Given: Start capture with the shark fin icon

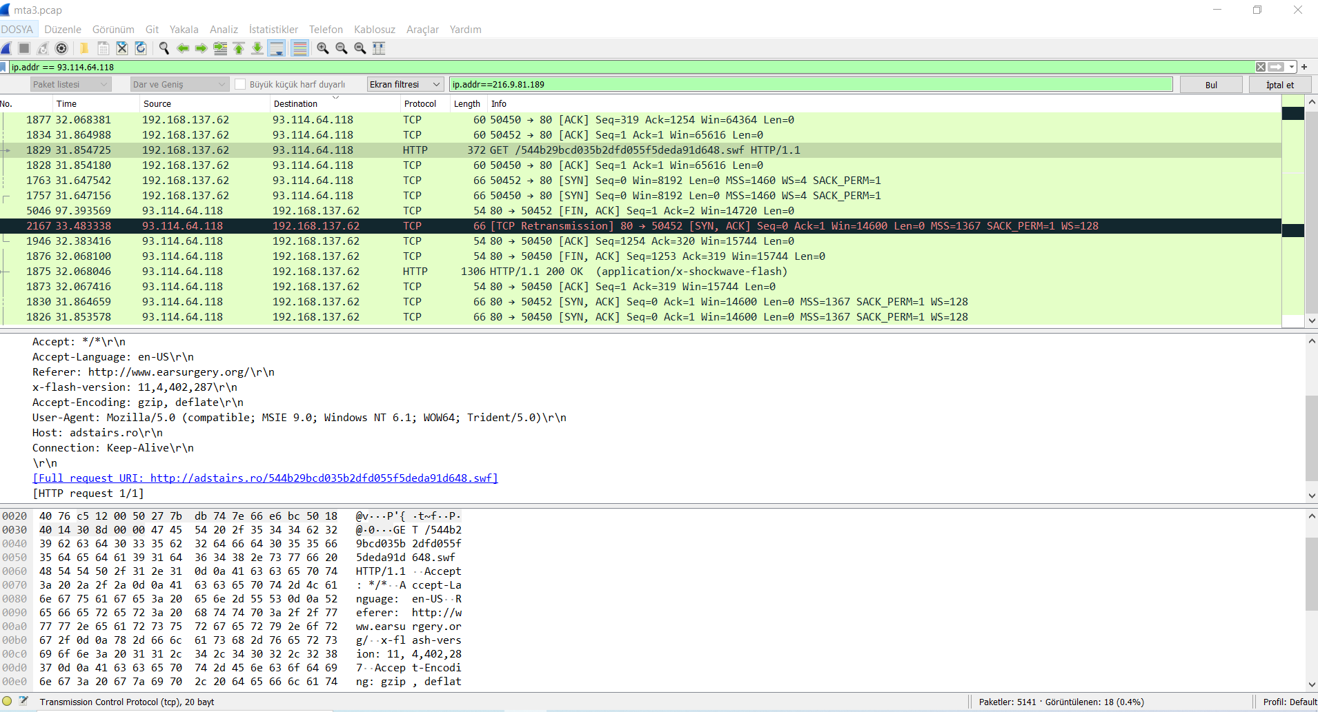Looking at the screenshot, I should pos(6,48).
